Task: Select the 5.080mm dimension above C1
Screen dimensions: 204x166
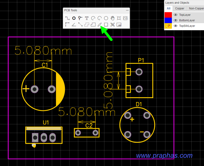Action: (43, 50)
